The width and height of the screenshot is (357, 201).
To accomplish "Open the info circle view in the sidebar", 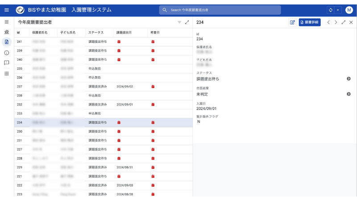I will [x=7, y=53].
